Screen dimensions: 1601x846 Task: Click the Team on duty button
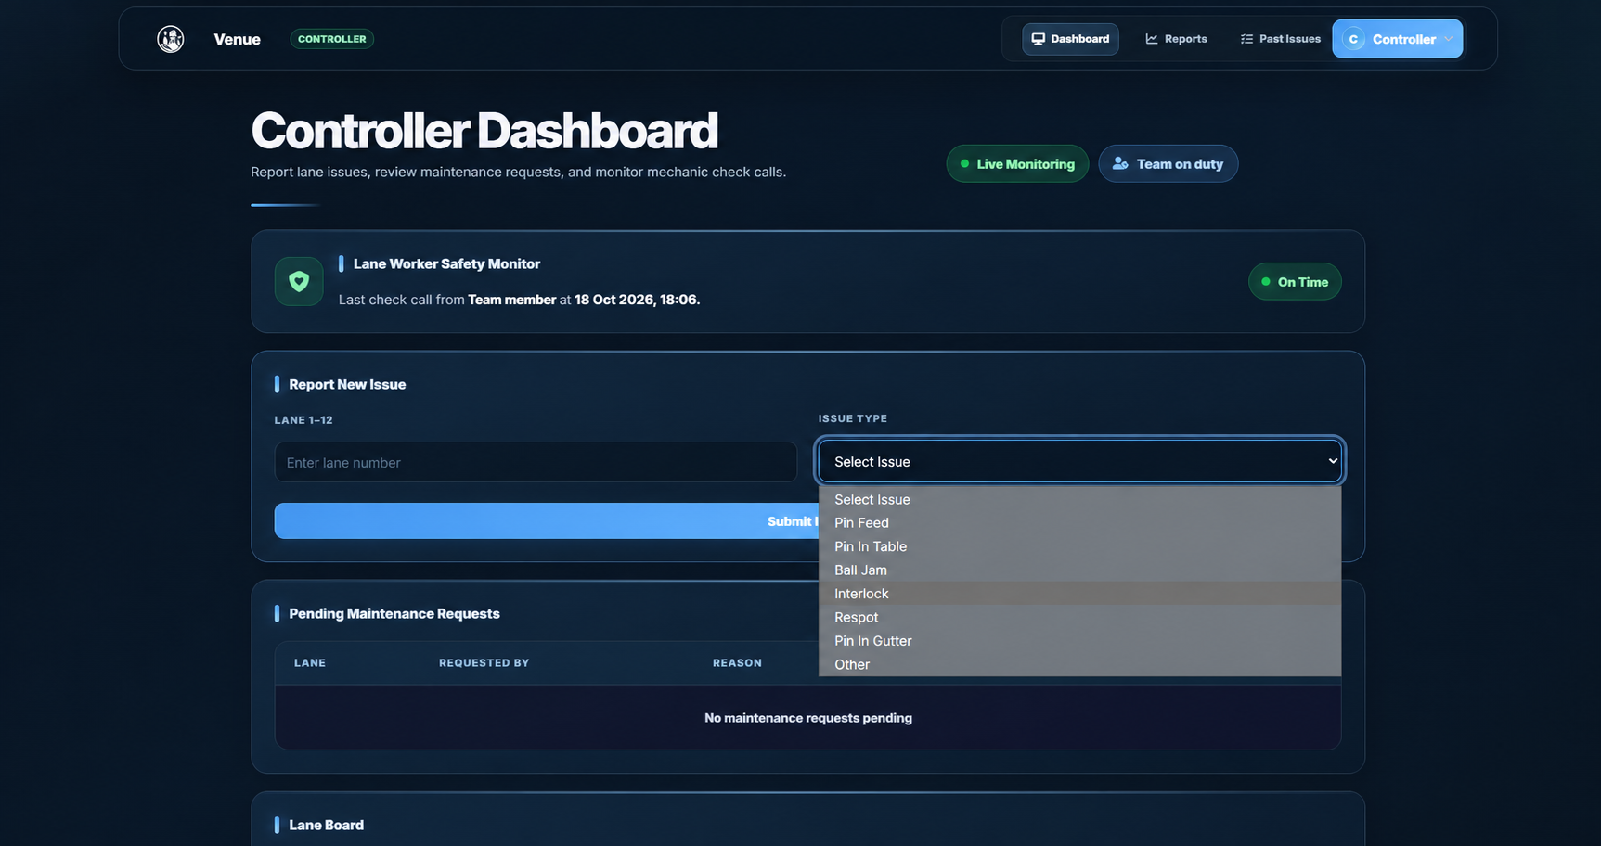1168,163
